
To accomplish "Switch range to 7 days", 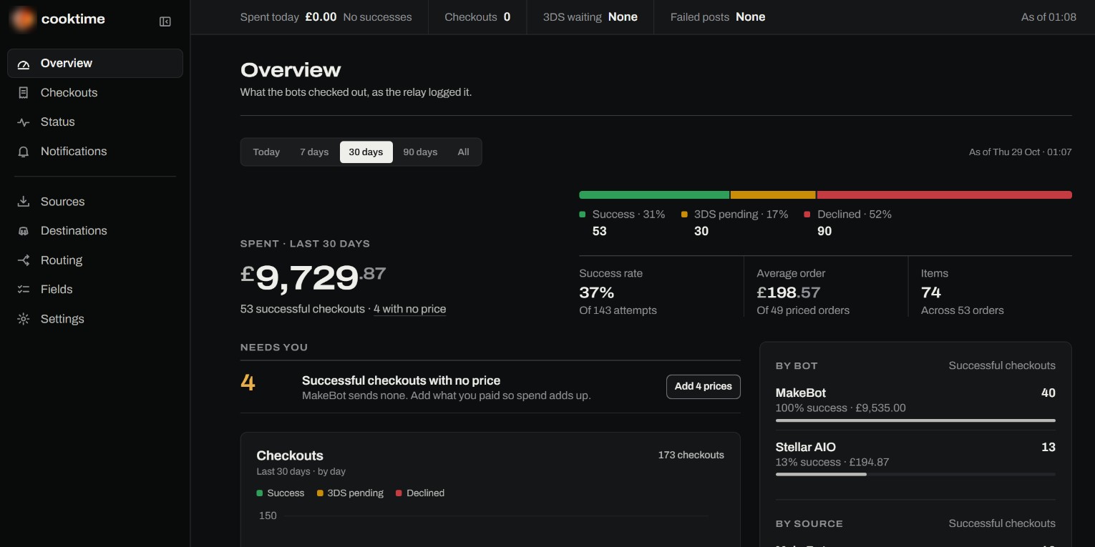I will coord(314,152).
